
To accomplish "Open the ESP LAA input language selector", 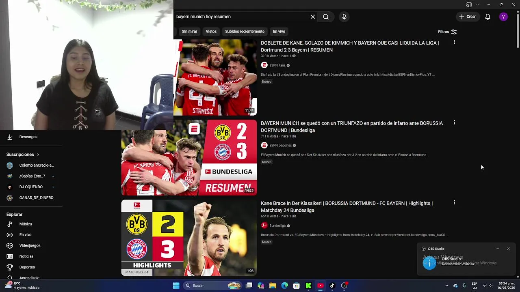I will click(474, 286).
